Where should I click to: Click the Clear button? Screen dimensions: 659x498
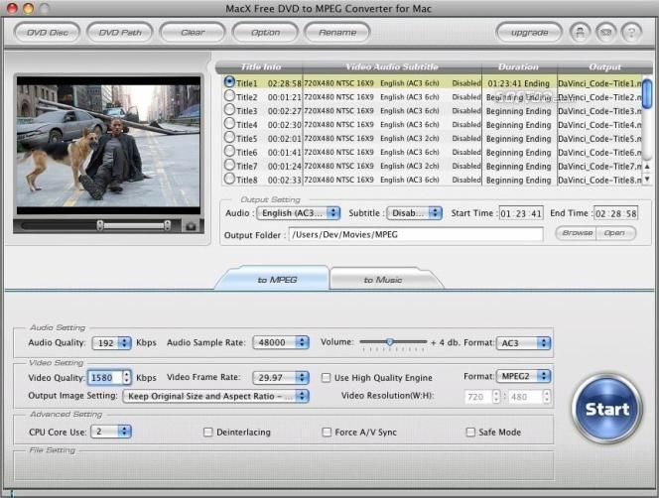click(x=193, y=33)
